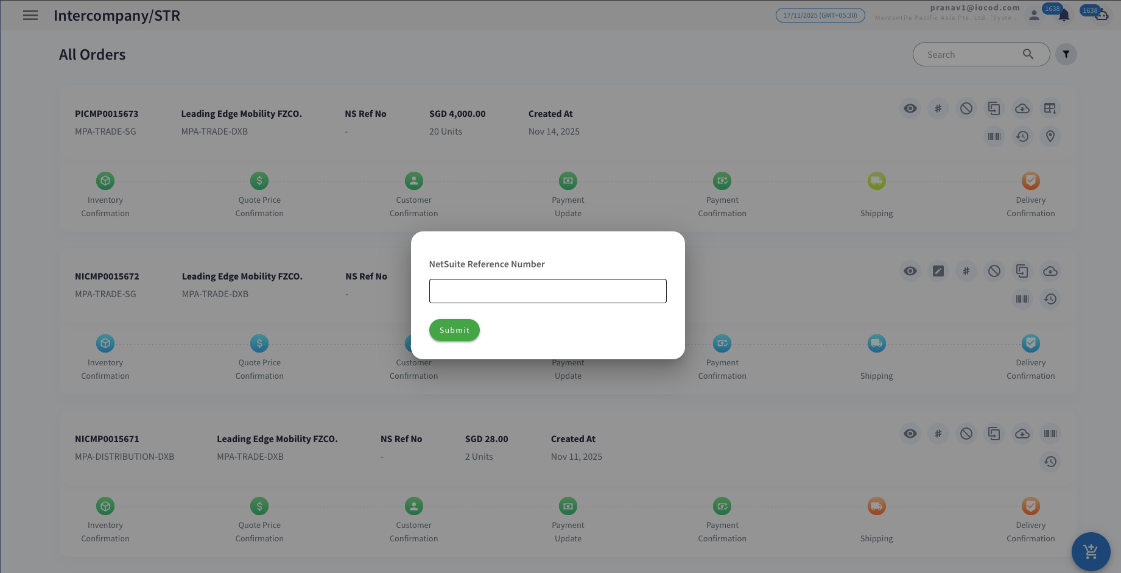Edit order NICMP0015672 with pencil icon
The image size is (1121, 573).
point(938,271)
